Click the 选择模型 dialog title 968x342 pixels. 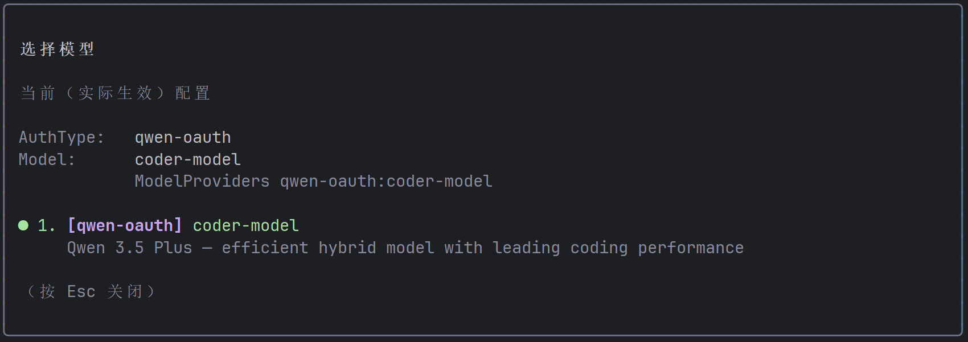tap(58, 49)
